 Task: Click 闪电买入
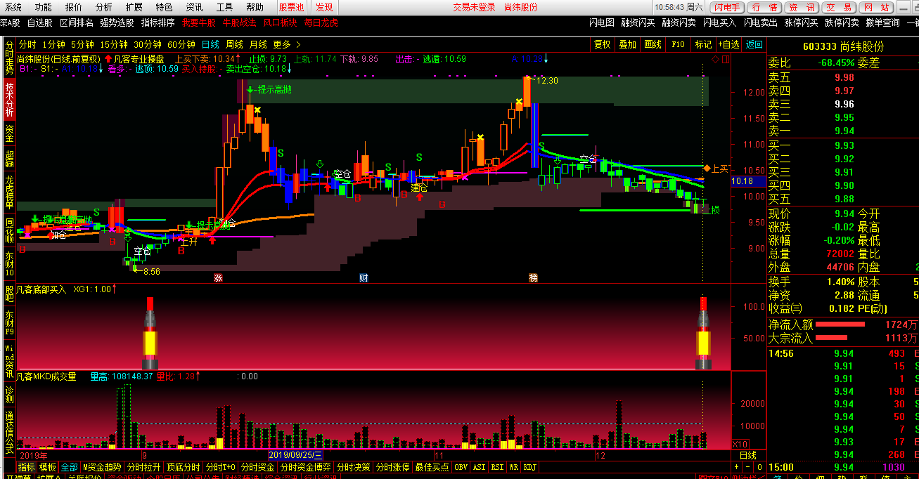point(719,22)
